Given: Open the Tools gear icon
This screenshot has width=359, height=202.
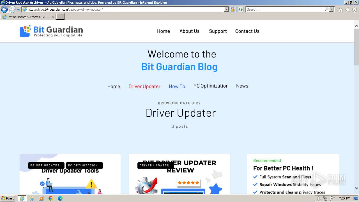Looking at the screenshot, I should (x=355, y=10).
